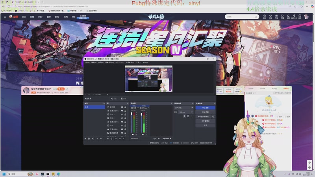The image size is (315, 177).
Task: Hide the 文本 (GDI+) 3 source eye toggle
Action: click(x=122, y=111)
